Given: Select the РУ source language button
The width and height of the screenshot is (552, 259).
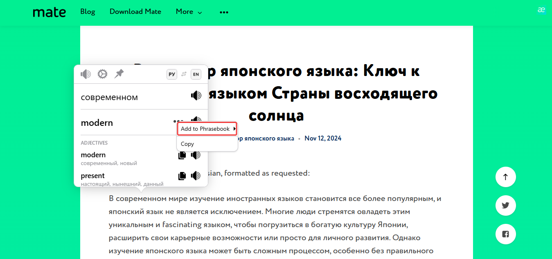Looking at the screenshot, I should click(172, 74).
